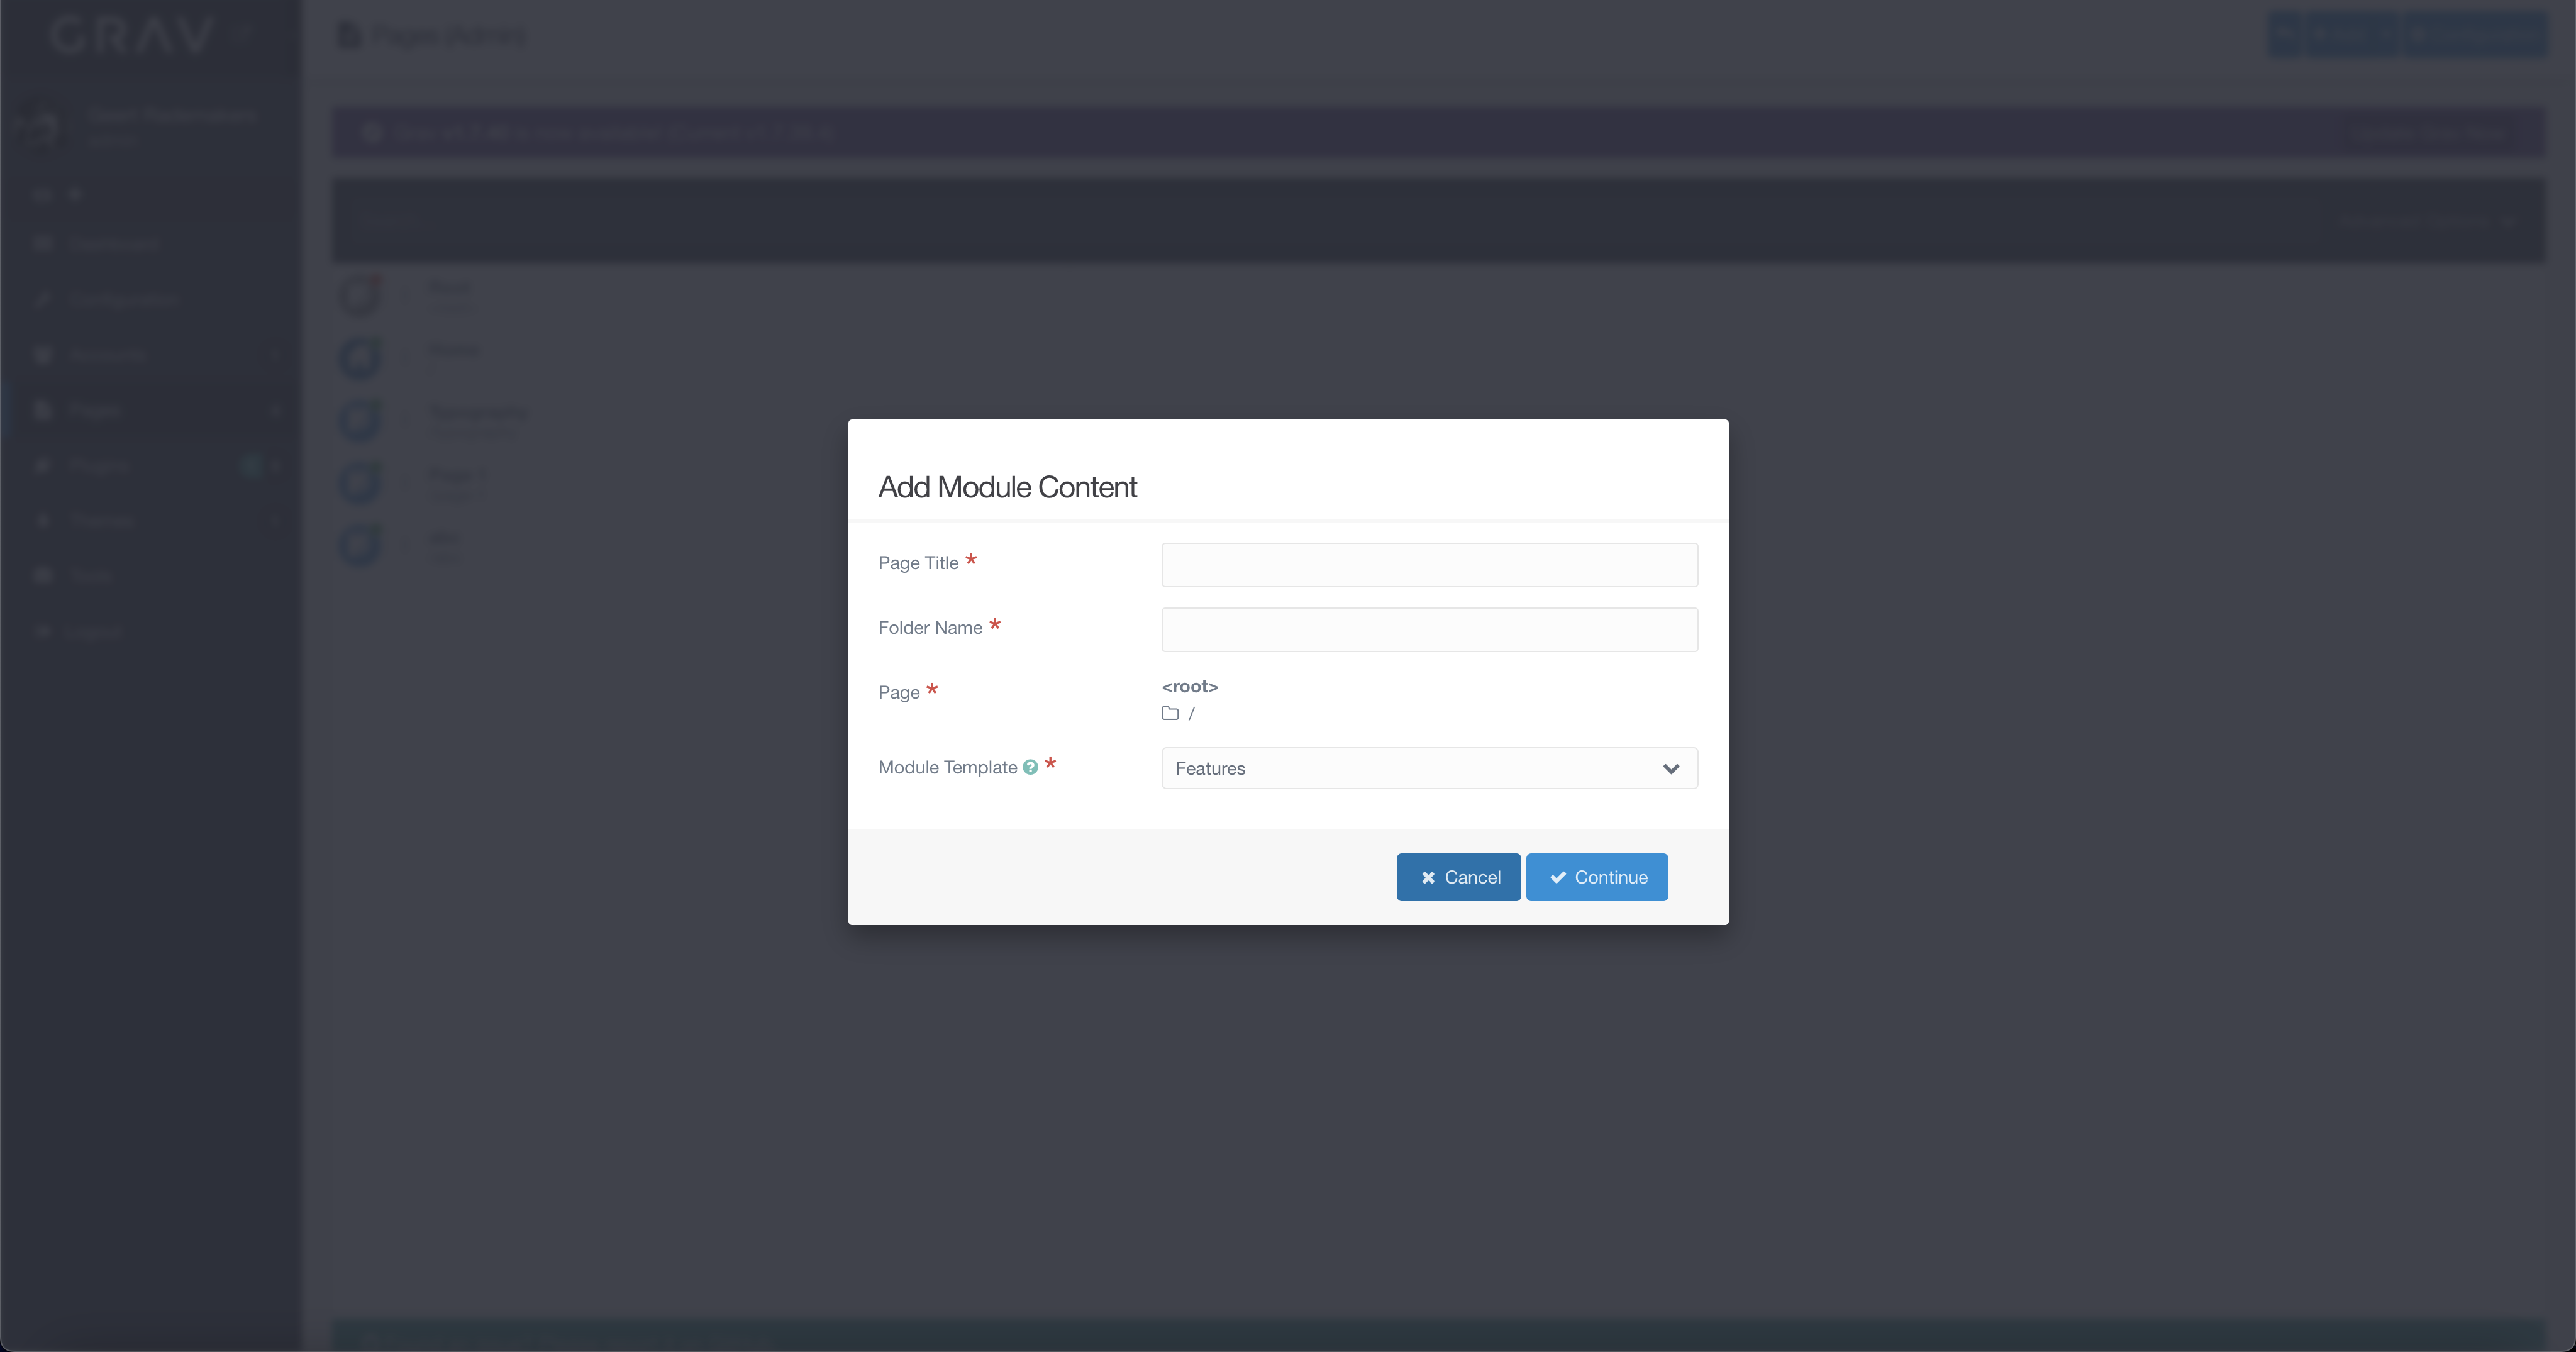Click the Module Template help question-mark icon
Viewport: 2576px width, 1352px height.
click(1030, 767)
